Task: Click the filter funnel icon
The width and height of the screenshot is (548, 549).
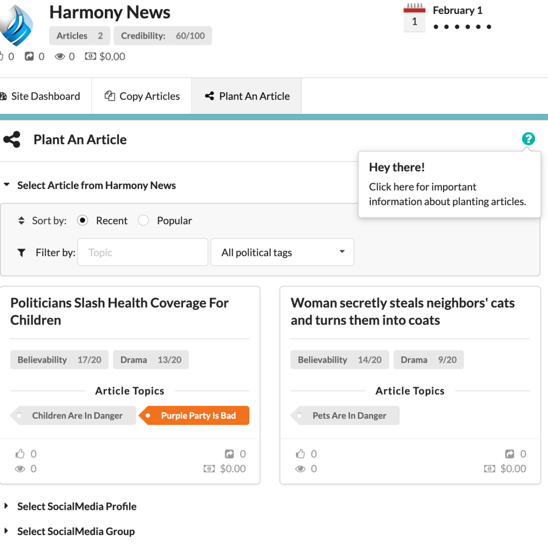Action: pyautogui.click(x=21, y=253)
